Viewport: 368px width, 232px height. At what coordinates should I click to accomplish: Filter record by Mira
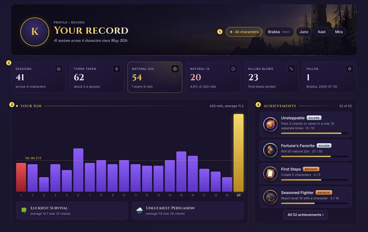[339, 32]
